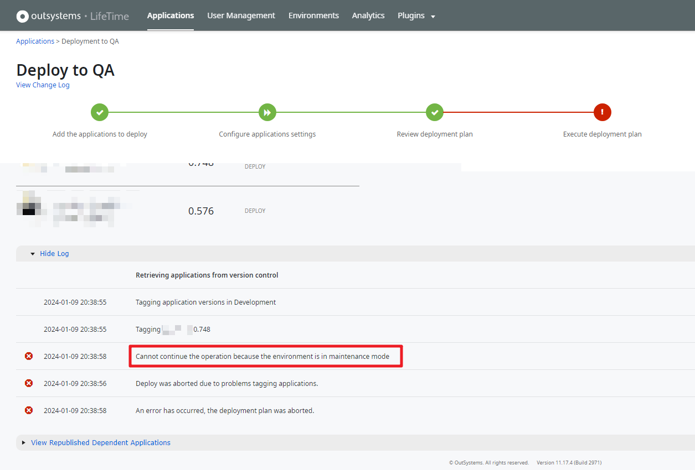Click the 0.576 application version number
This screenshot has width=695, height=470.
click(x=201, y=211)
